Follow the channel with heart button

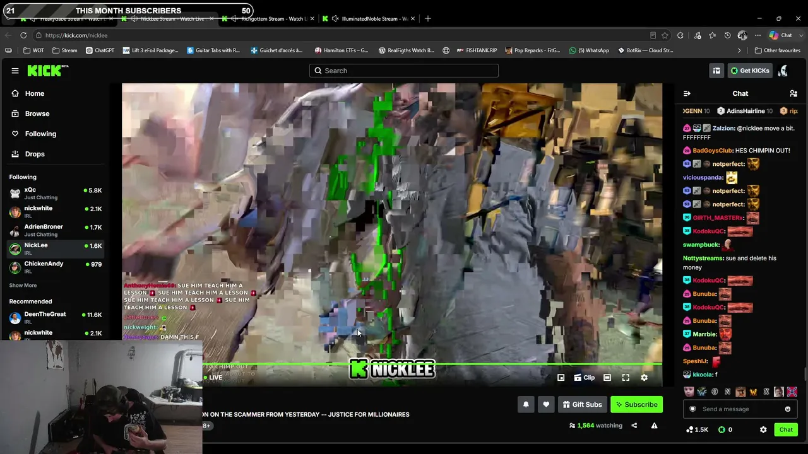(x=546, y=404)
